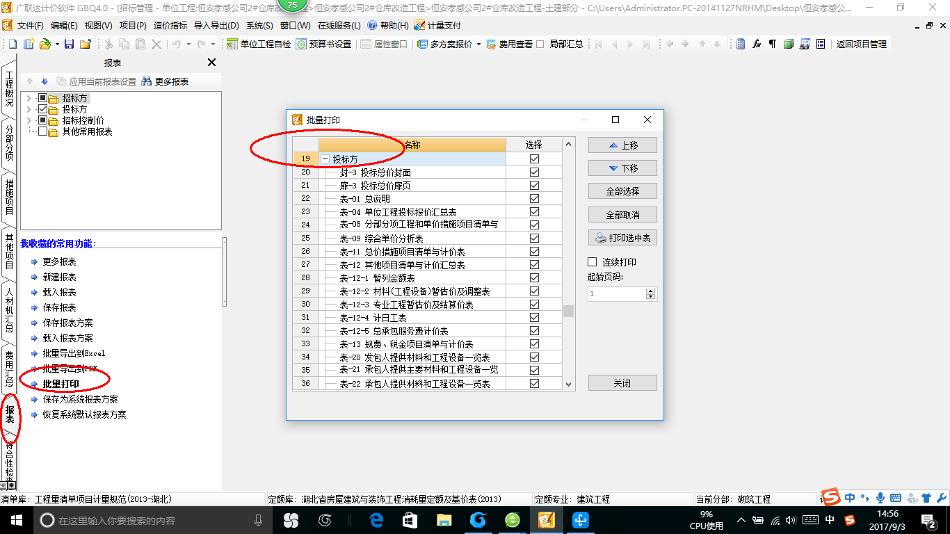Toggle 招标方 checkbox in report tree
The width and height of the screenshot is (950, 534).
pos(42,99)
